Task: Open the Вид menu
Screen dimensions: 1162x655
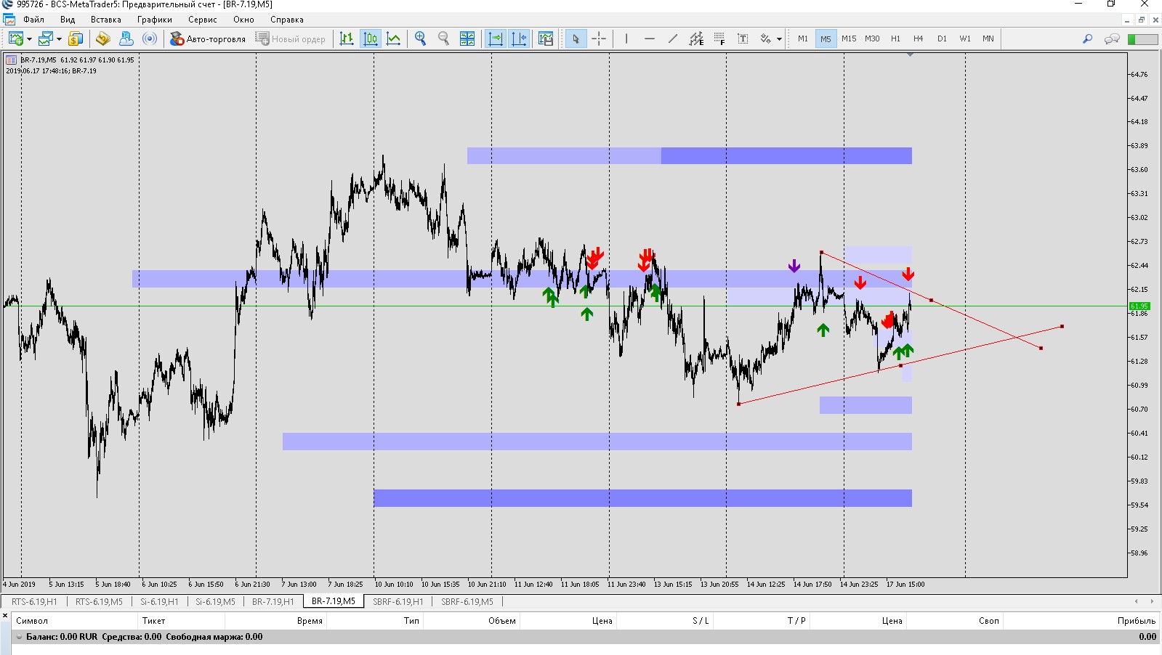Action: 68,20
